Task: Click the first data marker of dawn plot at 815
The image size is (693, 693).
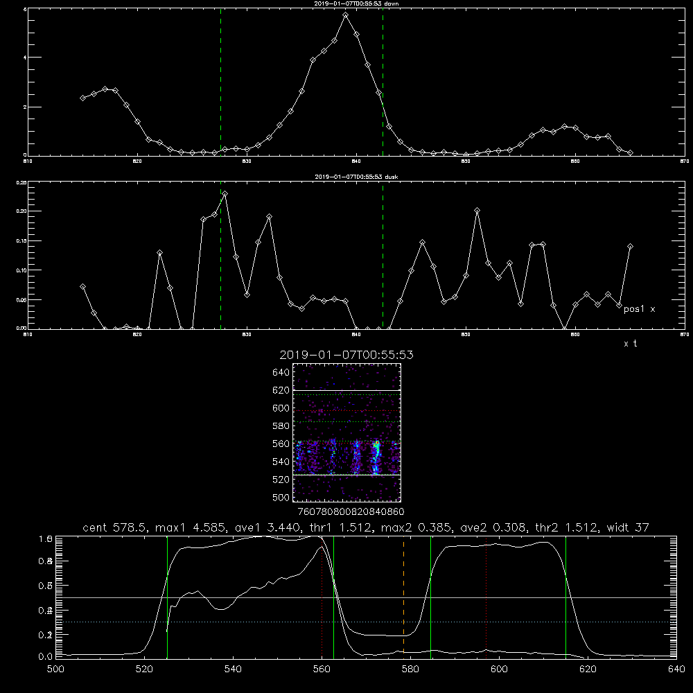Action: pos(82,98)
